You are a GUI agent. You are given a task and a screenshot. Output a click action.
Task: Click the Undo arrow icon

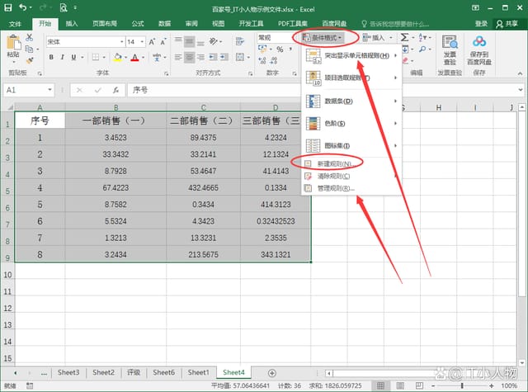22,7
